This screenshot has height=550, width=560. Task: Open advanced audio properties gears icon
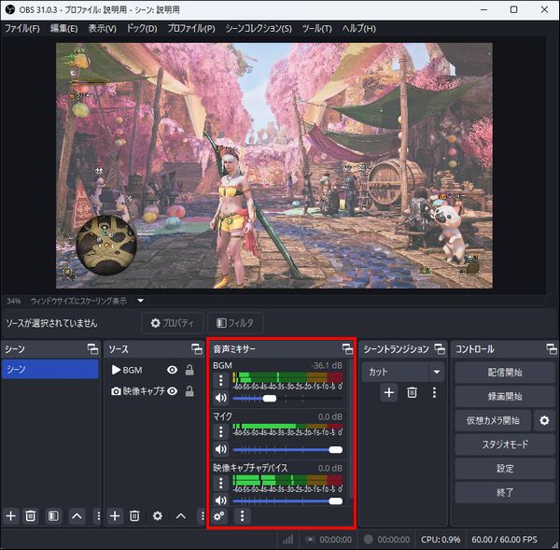pyautogui.click(x=219, y=515)
